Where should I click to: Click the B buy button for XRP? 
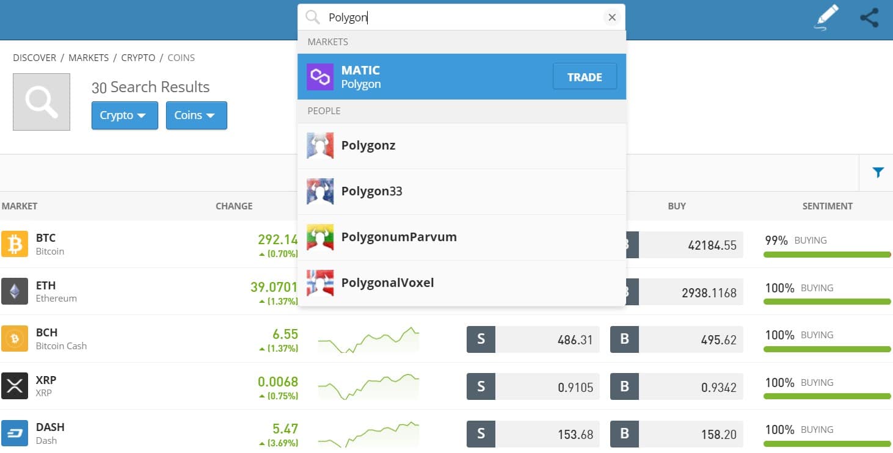tap(624, 386)
